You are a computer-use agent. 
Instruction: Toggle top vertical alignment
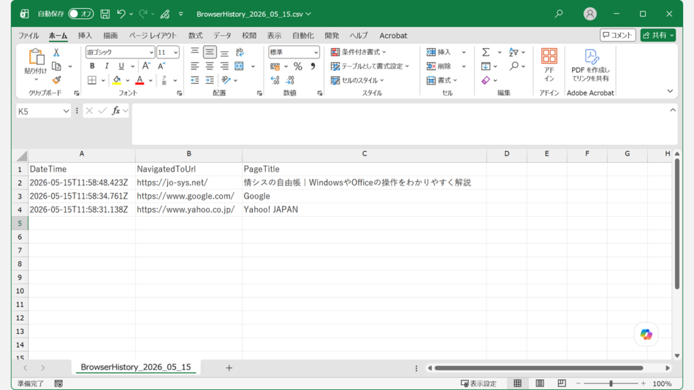(195, 52)
